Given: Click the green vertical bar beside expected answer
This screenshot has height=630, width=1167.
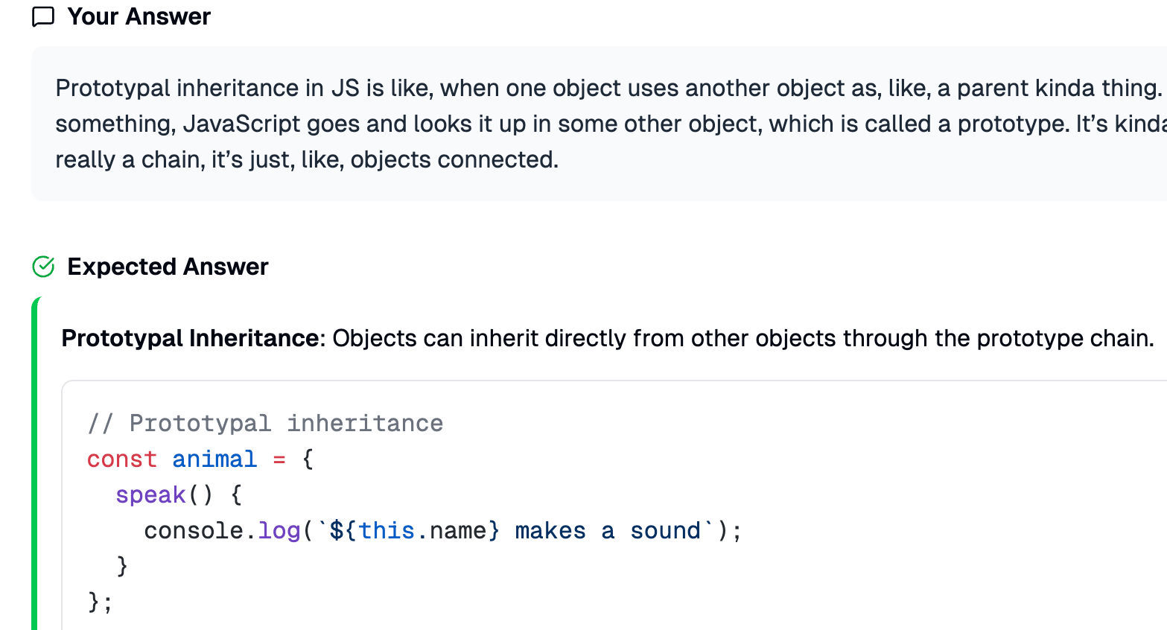Looking at the screenshot, I should [x=35, y=462].
